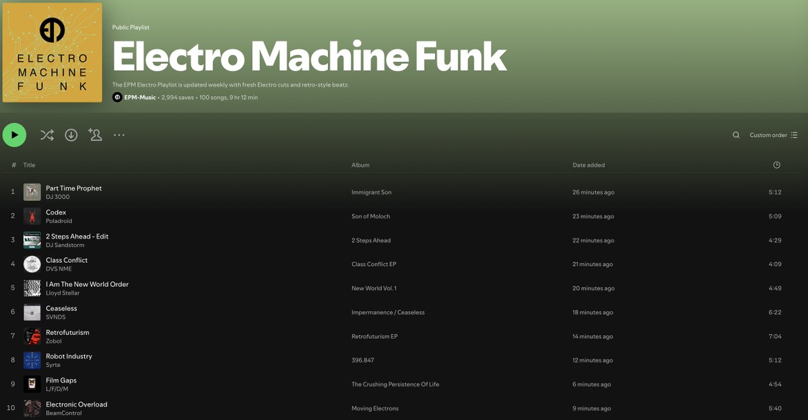
Task: Click the Robot Industry cover thumbnail
Action: coord(32,360)
